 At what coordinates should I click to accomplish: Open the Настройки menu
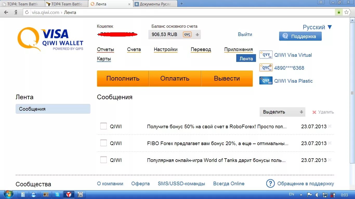click(x=166, y=49)
